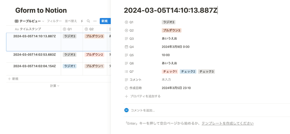Image resolution: width=290 pixels, height=134 pixels.
Task: Click the Q7 multi-select list icon
Action: (x=127, y=72)
